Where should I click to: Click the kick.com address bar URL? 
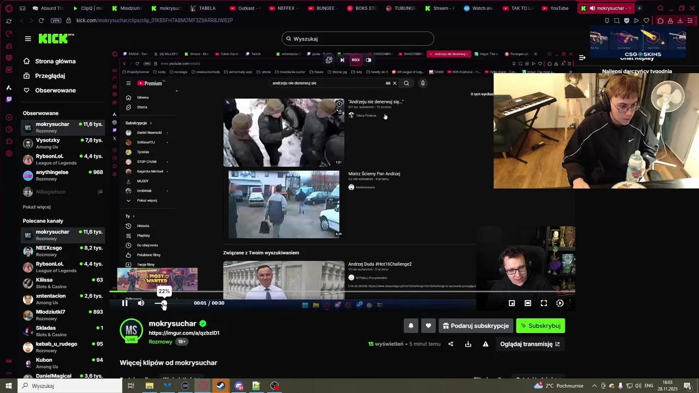coord(155,20)
